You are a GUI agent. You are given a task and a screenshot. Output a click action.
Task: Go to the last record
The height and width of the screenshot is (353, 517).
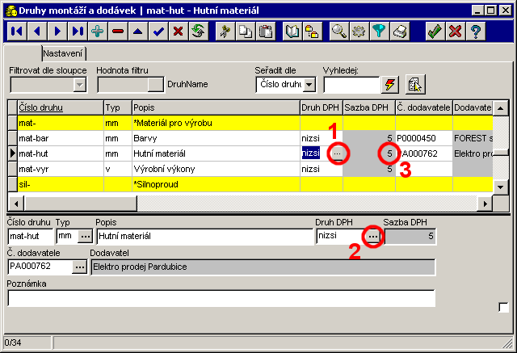pos(78,32)
